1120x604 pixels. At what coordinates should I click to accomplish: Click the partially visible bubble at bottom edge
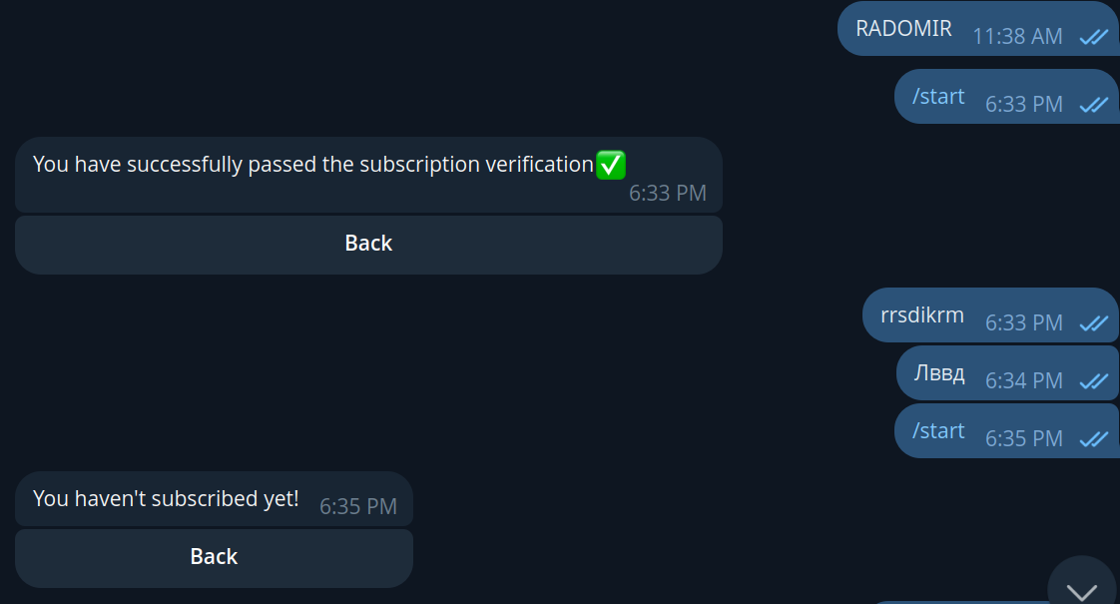(998, 599)
